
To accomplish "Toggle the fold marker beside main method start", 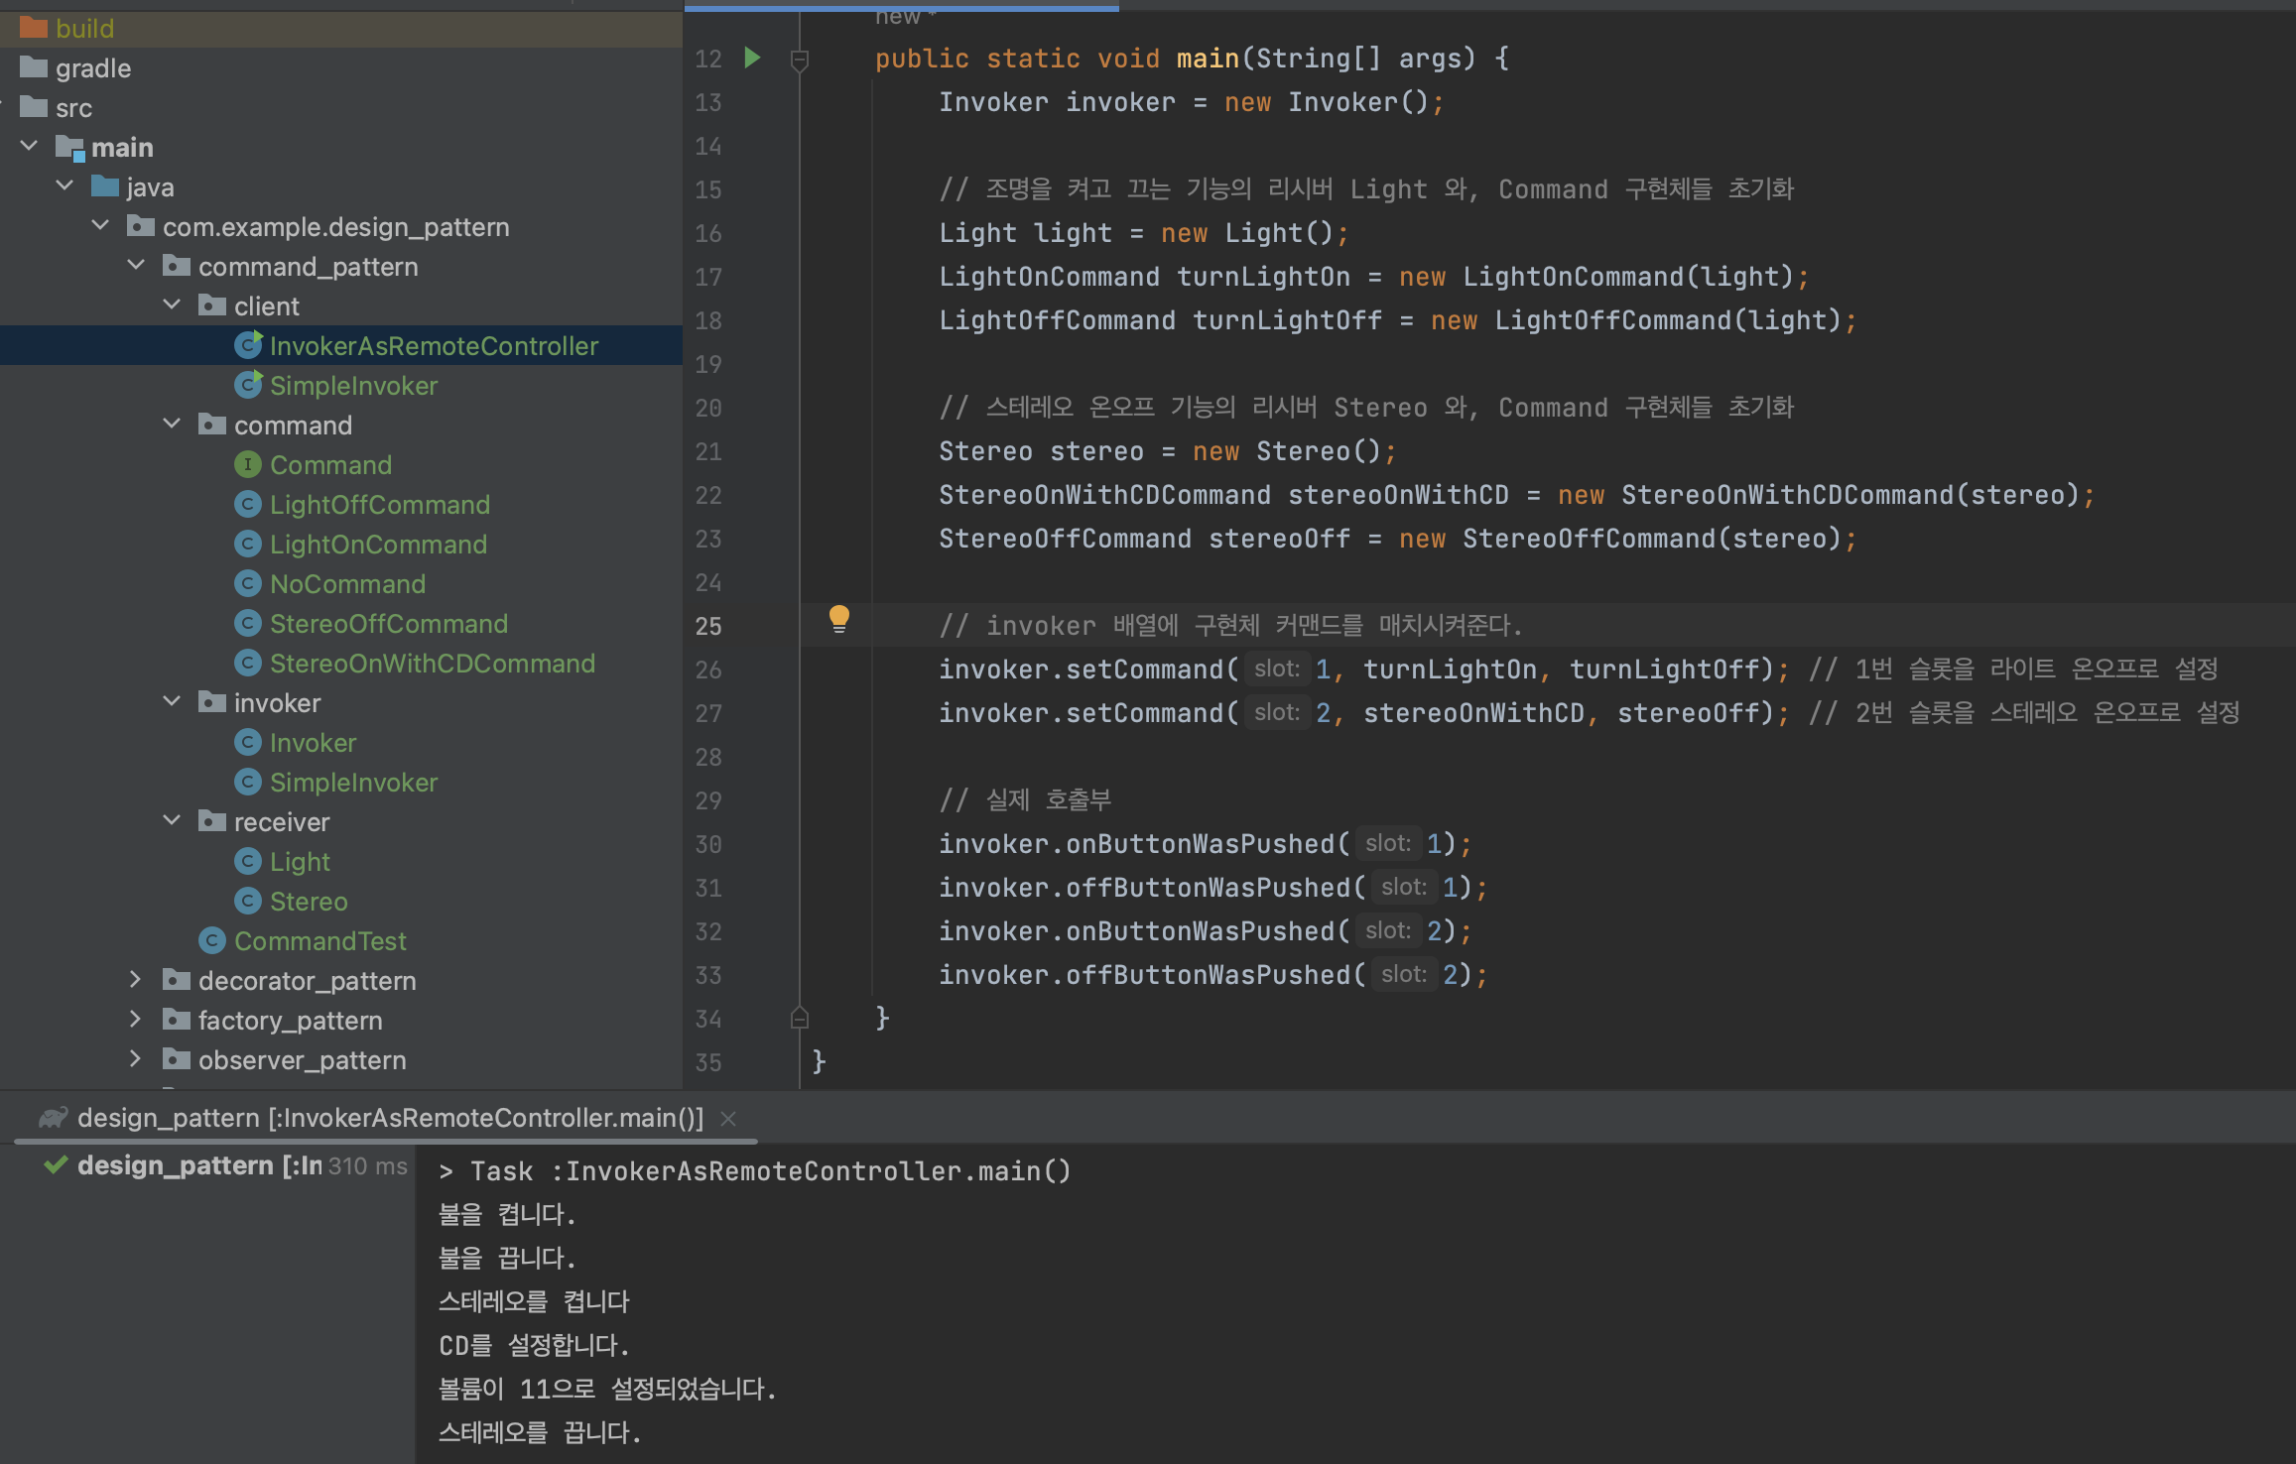I will click(x=800, y=61).
